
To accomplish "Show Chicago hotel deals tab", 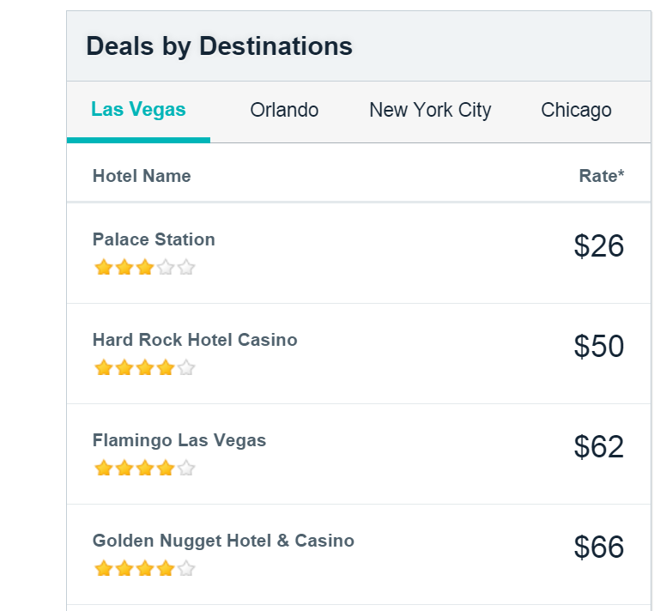I will click(576, 110).
